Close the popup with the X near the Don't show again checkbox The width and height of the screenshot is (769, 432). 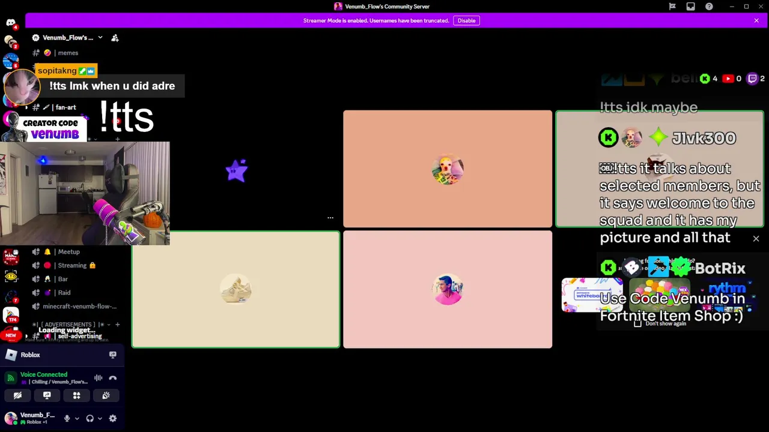tap(756, 239)
